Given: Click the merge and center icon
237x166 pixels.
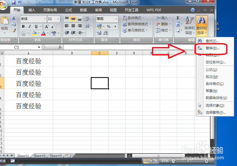Looking at the screenshot, I should [x=87, y=26].
